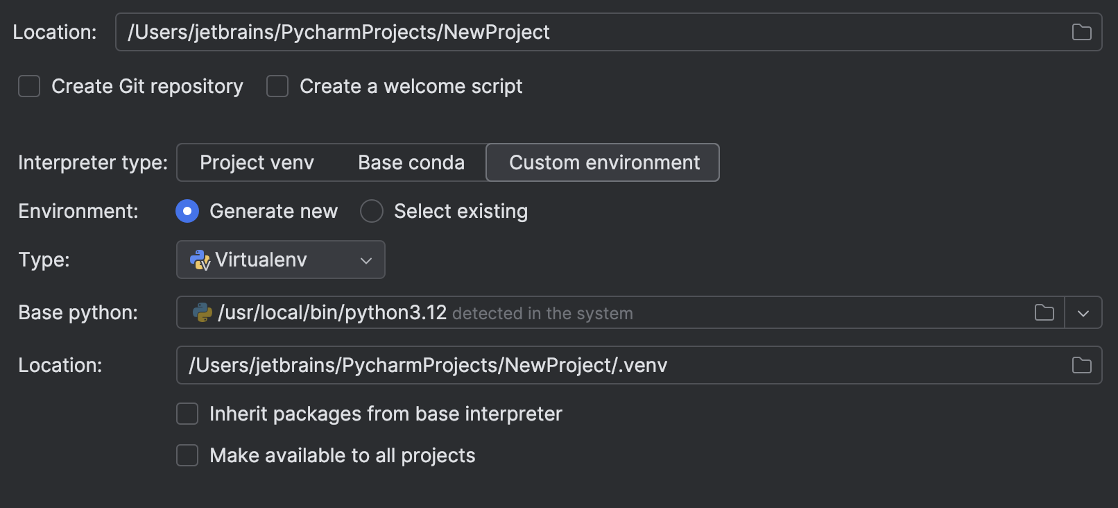Open the Virtualenv Type dropdown
This screenshot has width=1118, height=508.
click(x=280, y=260)
